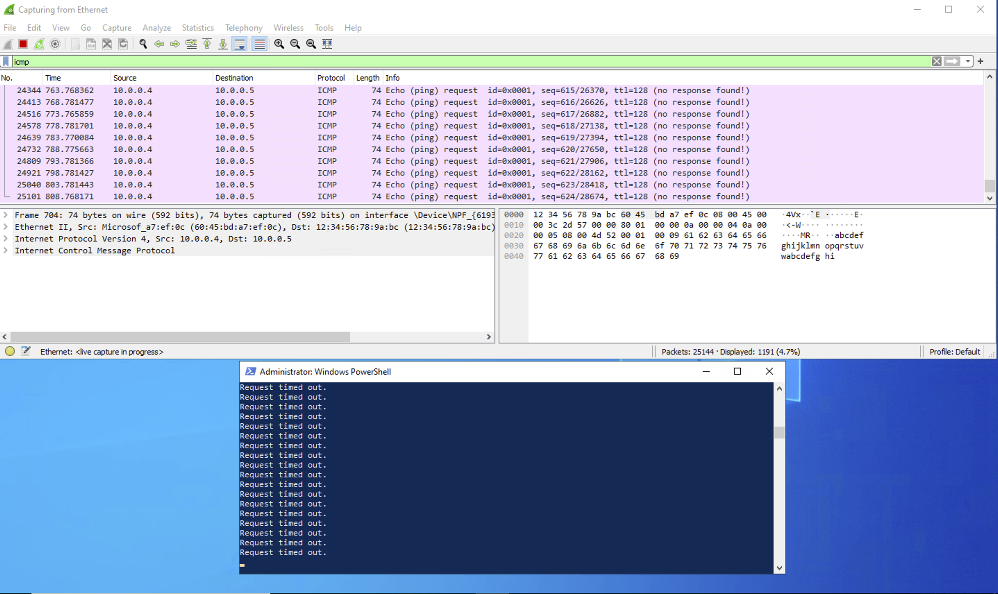This screenshot has height=594, width=998.
Task: Open the Telephony menu
Action: coord(244,28)
